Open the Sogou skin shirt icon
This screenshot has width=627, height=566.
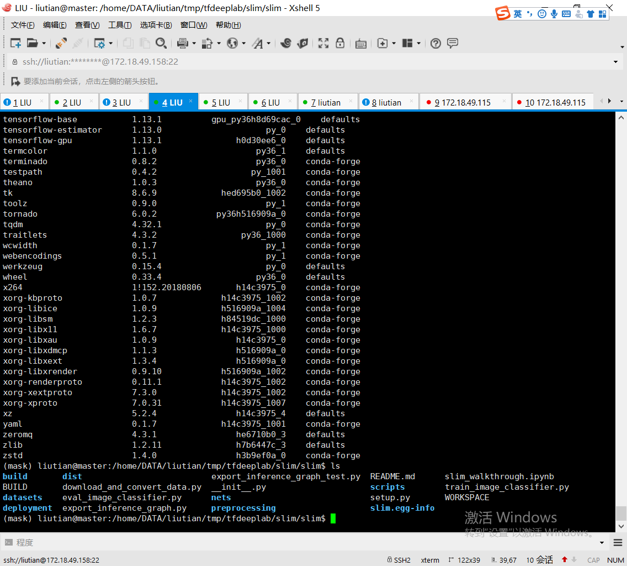coord(590,14)
